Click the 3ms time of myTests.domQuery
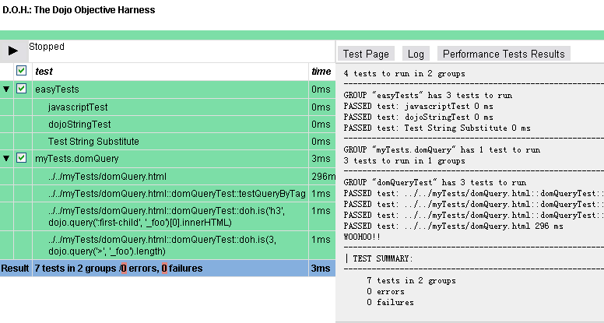The width and height of the screenshot is (604, 323). (x=321, y=159)
